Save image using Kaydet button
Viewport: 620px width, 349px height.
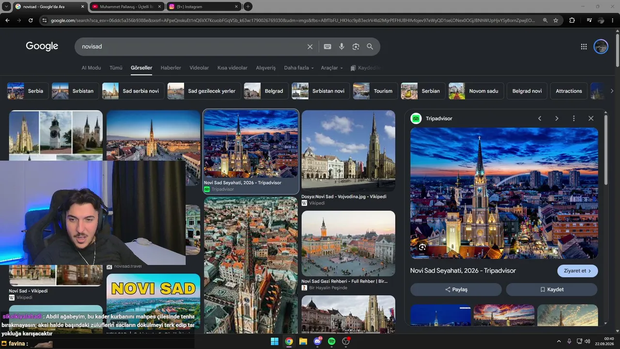[x=552, y=289]
